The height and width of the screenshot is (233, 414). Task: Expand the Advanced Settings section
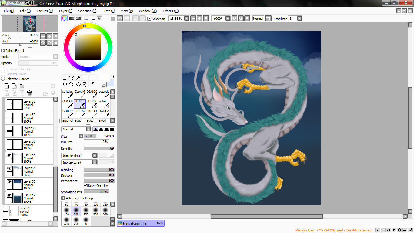pyautogui.click(x=63, y=198)
